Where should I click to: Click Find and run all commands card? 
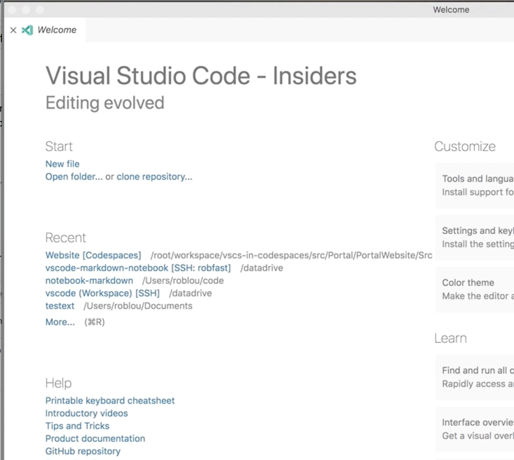coord(475,377)
